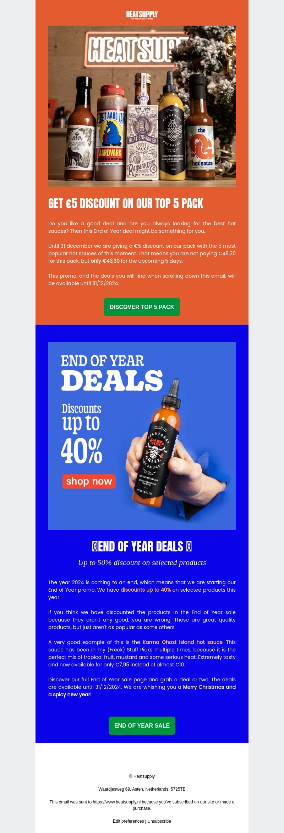
Task: Click the End of Year Sale button
Action: [x=142, y=725]
